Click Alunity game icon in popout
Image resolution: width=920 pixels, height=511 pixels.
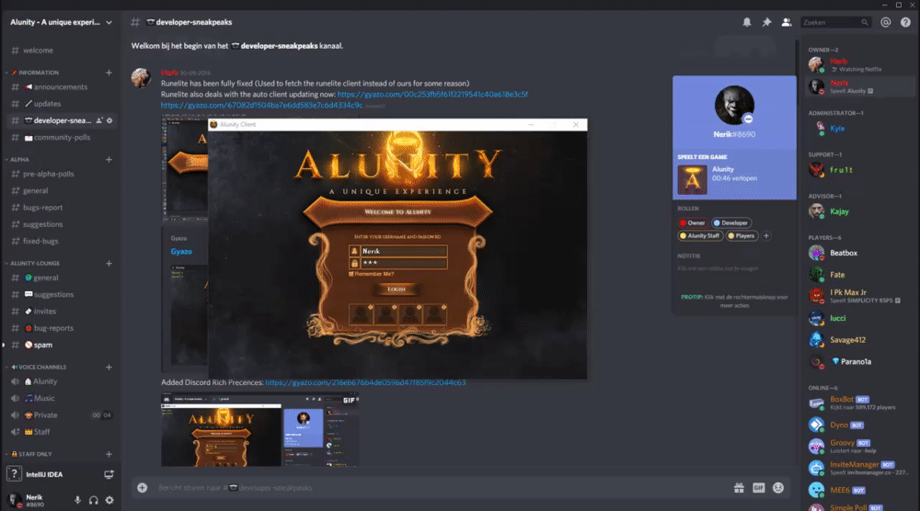(x=693, y=179)
